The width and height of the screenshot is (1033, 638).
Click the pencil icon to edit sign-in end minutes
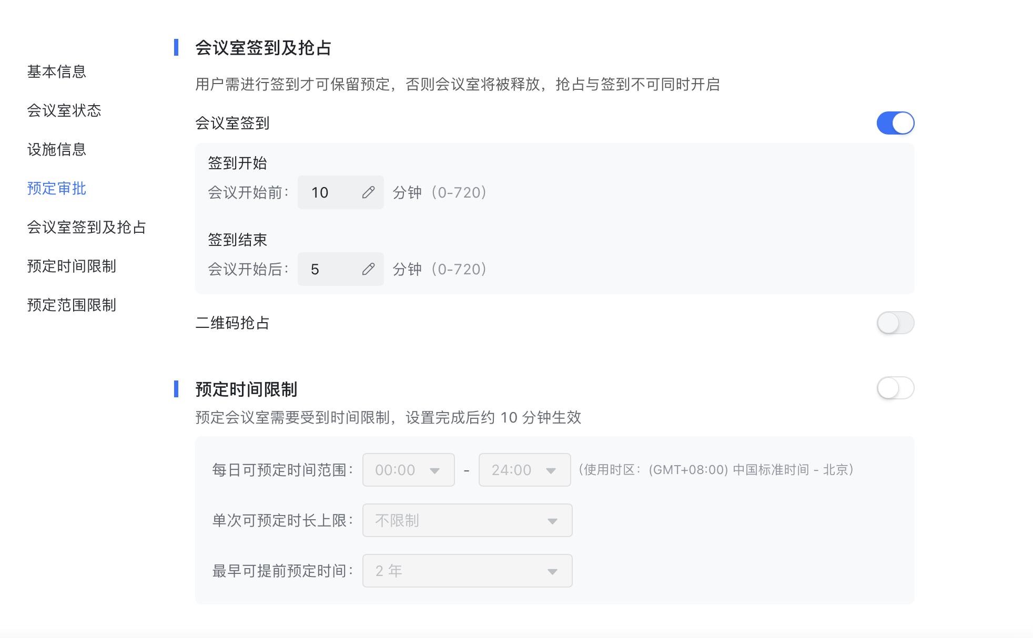point(369,269)
